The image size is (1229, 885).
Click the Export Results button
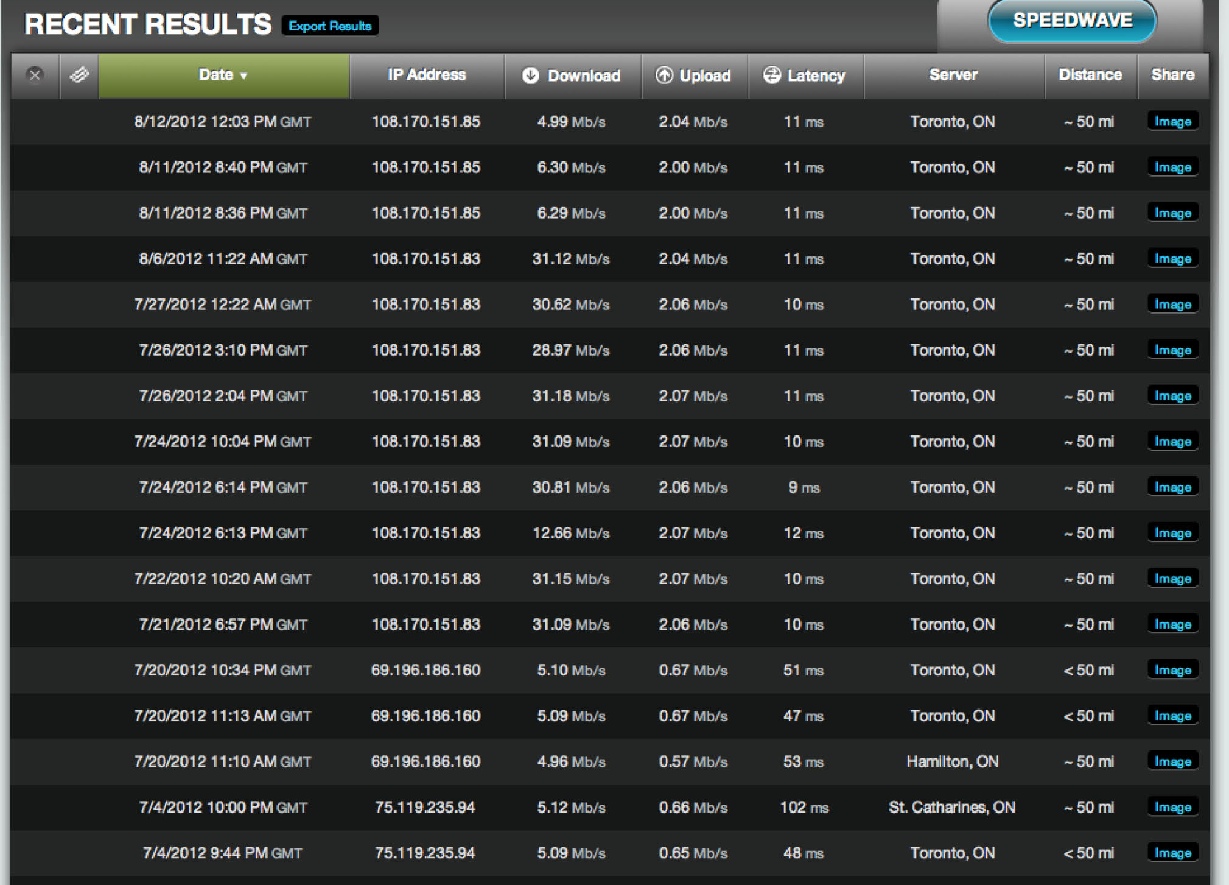330,26
